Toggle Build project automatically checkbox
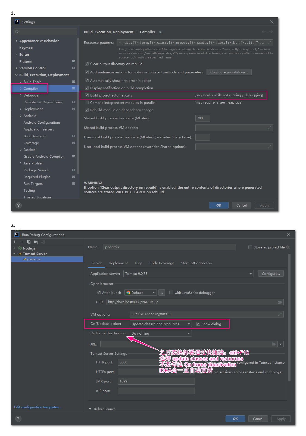 pyautogui.click(x=87, y=95)
